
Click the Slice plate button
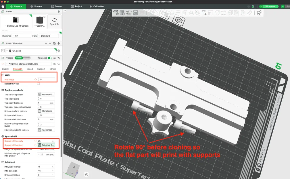click(270, 7)
